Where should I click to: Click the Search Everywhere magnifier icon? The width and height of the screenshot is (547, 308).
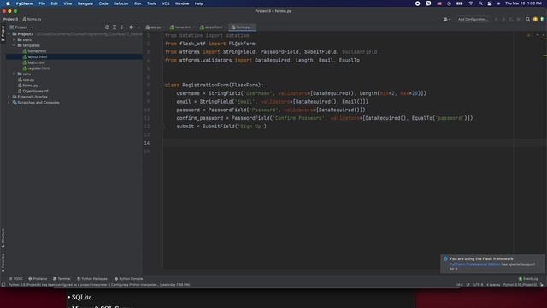tap(528, 19)
